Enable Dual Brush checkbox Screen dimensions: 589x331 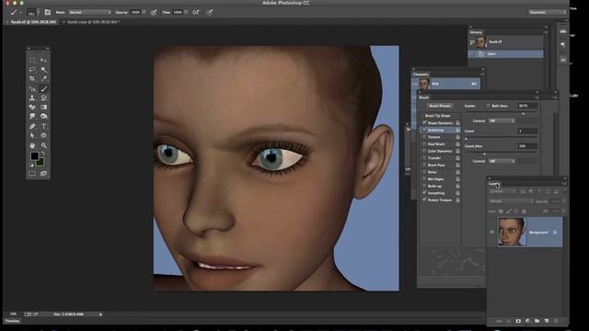coord(424,144)
